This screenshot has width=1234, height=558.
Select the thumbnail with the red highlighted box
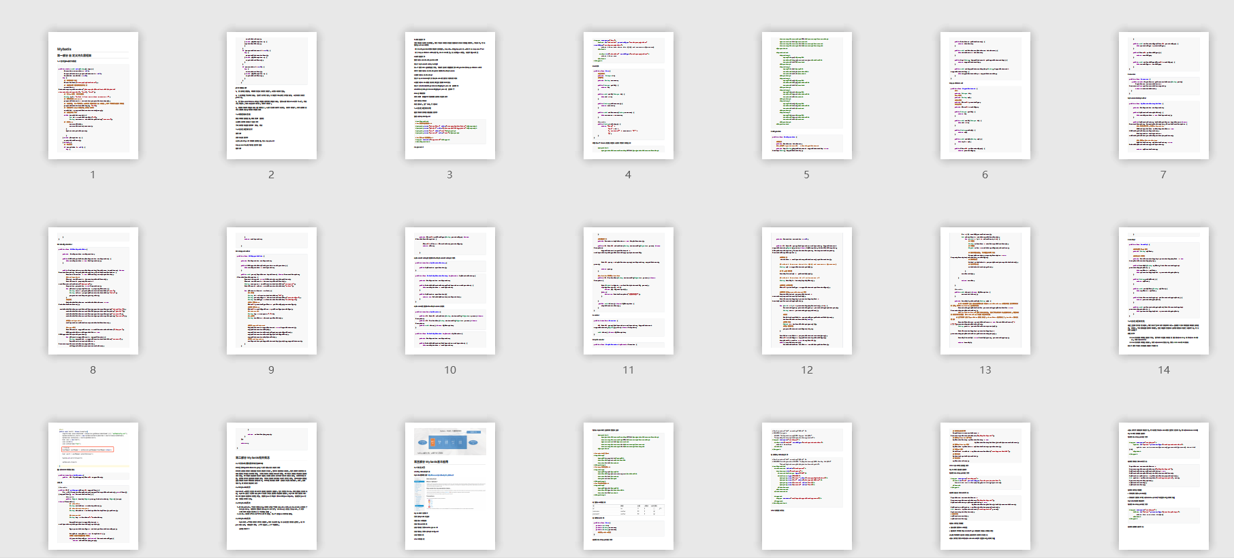point(93,486)
